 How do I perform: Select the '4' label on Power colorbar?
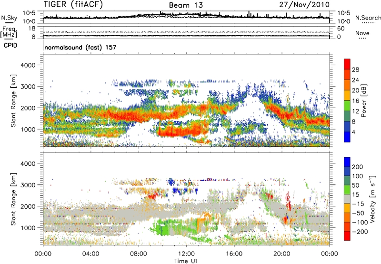pyautogui.click(x=353, y=132)
